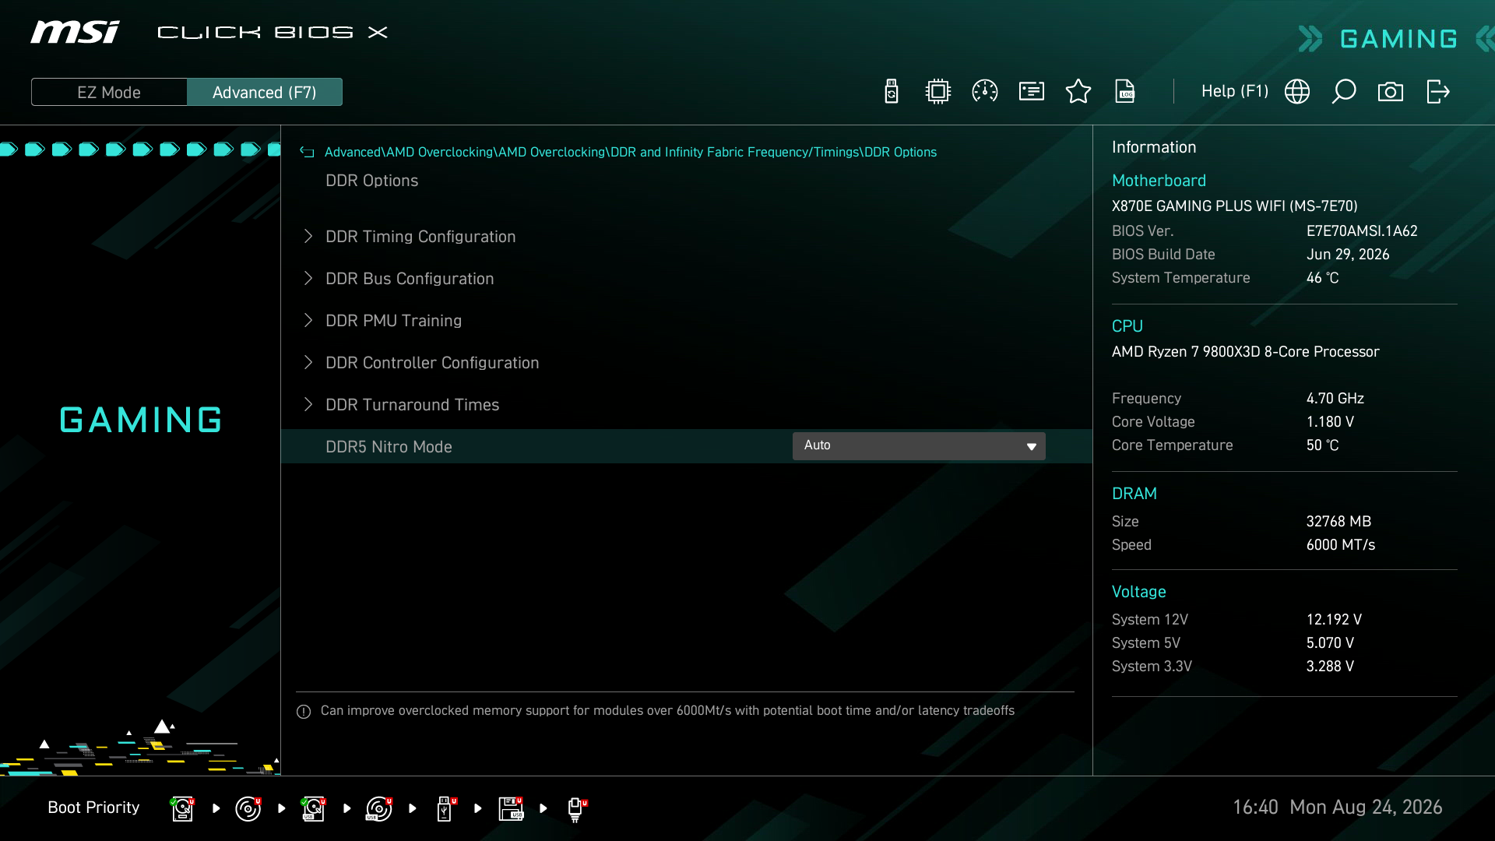The image size is (1495, 841).
Task: Open the DDR5 Nitro Mode Auto dropdown
Action: tap(919, 446)
